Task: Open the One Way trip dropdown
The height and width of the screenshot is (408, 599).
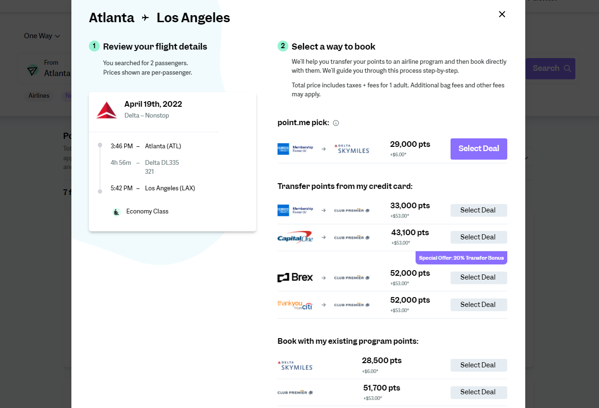Action: 42,36
